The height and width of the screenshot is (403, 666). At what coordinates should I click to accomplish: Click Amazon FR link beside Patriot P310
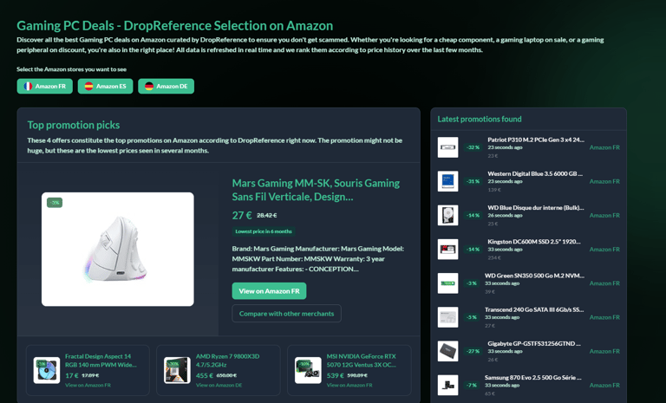pyautogui.click(x=604, y=147)
